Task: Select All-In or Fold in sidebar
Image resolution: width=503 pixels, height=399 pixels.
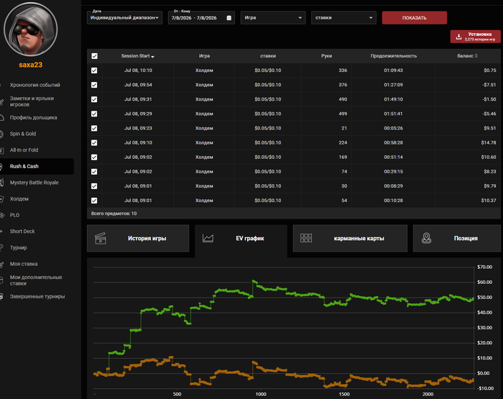Action: [x=24, y=150]
